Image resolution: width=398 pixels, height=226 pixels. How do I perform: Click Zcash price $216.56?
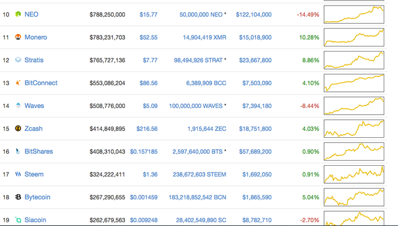pos(147,129)
